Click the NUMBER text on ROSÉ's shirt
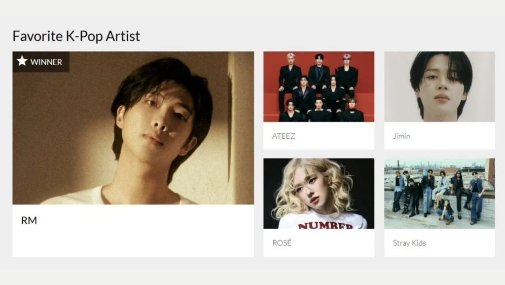Screen dimensions: 505x285 coord(325,225)
